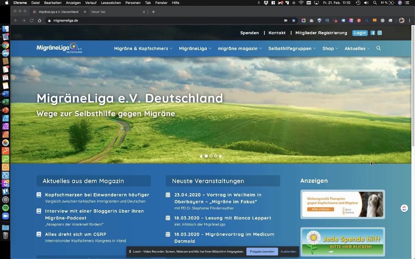This screenshot has width=415, height=259.
Task: Go to previous slide with left arrow
Action: click(x=201, y=156)
